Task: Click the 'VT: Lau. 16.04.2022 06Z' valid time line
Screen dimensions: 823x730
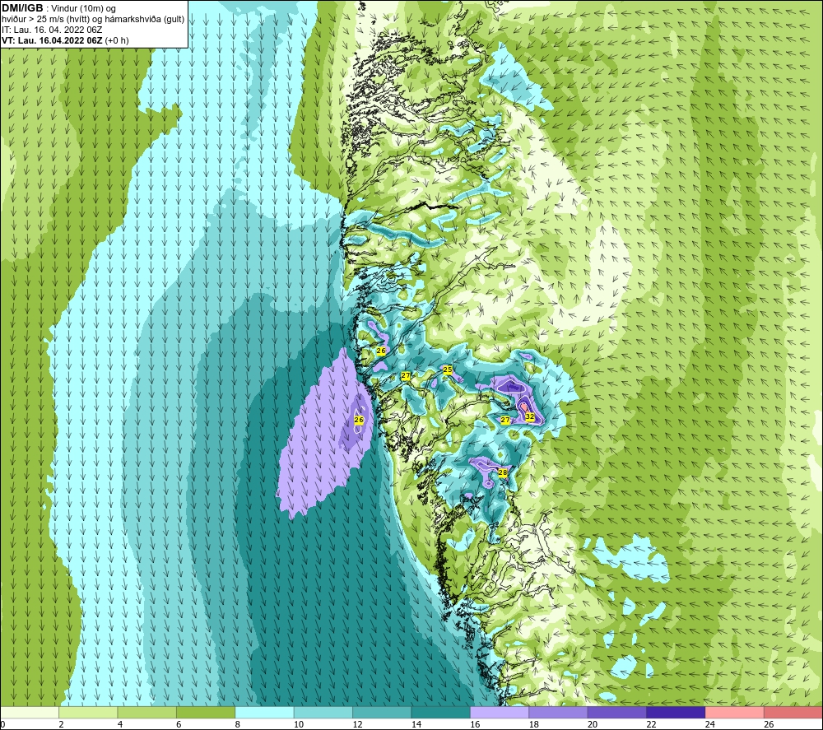Action: coord(52,40)
